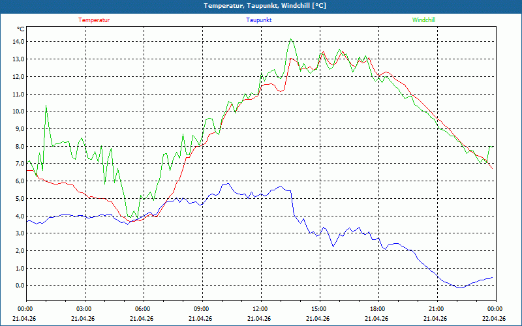Click the '03:00' time axis label
Image resolution: width=522 pixels, height=326 pixels.
pyautogui.click(x=84, y=309)
